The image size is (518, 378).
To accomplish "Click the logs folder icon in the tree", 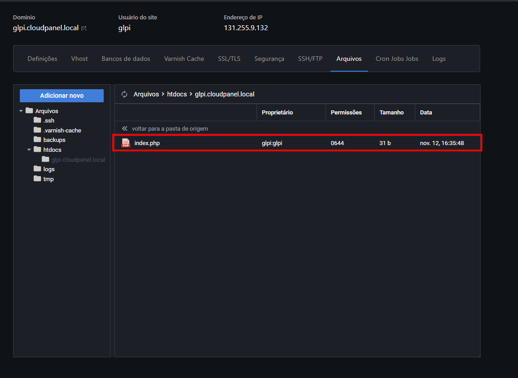I will tap(37, 169).
